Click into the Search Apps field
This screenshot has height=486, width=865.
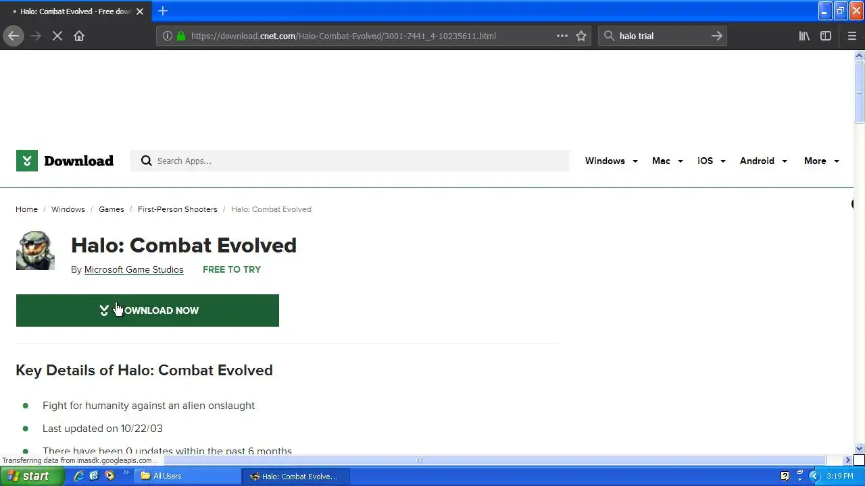tap(350, 161)
